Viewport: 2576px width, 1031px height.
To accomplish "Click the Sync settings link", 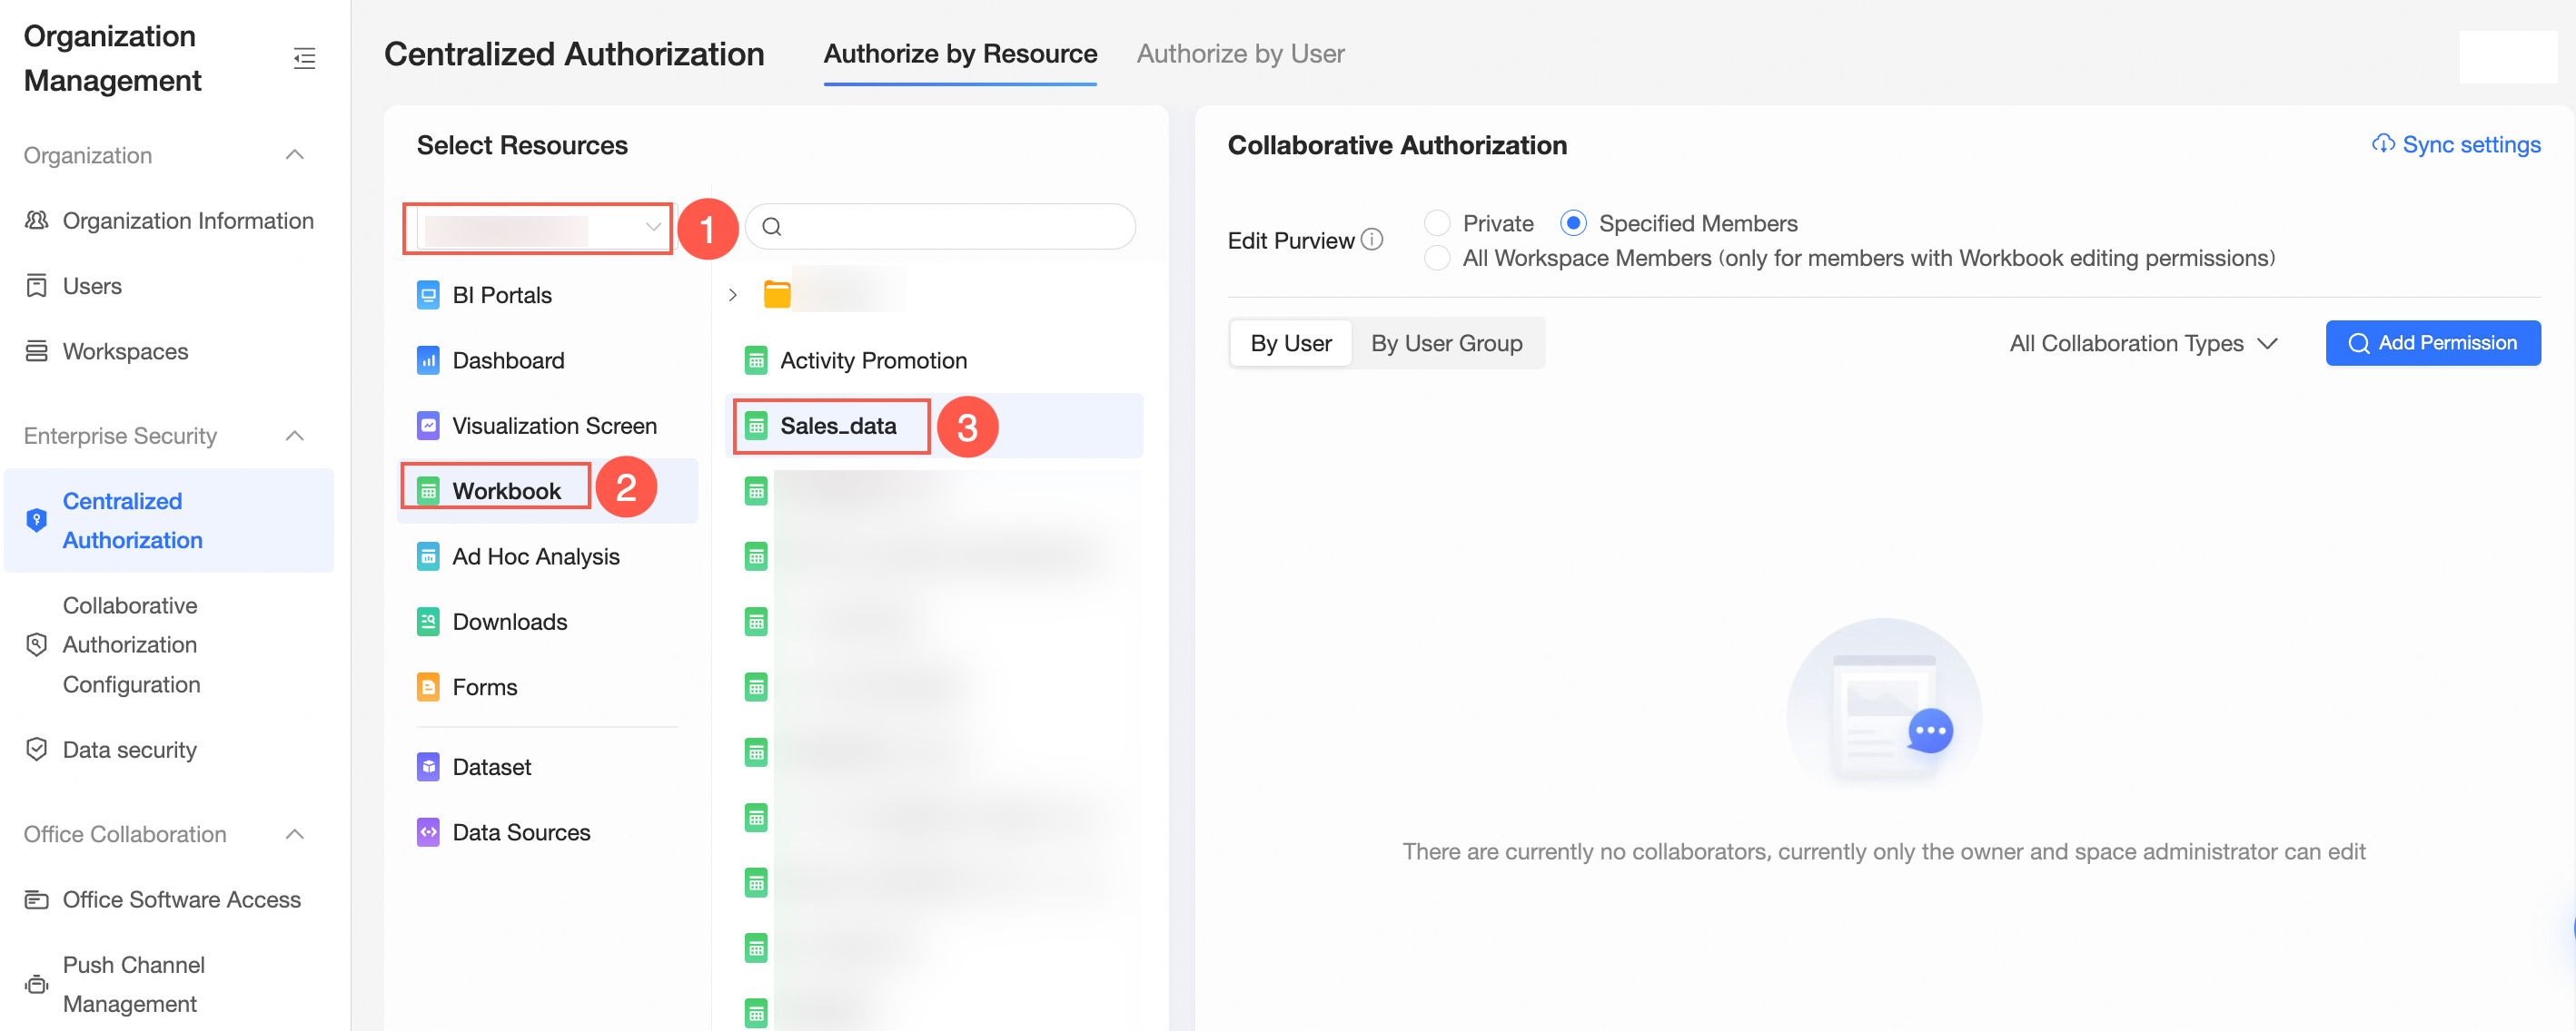I will coord(2456,145).
